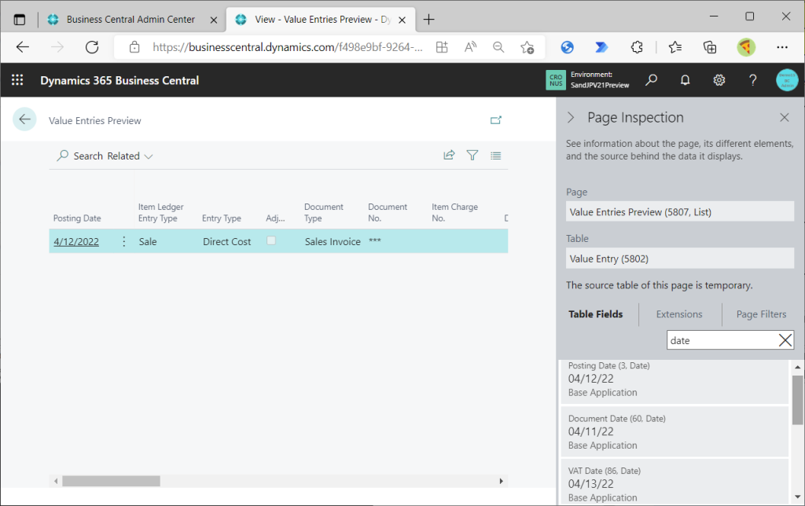Close the Value Entries Preview browser tab

coord(402,20)
